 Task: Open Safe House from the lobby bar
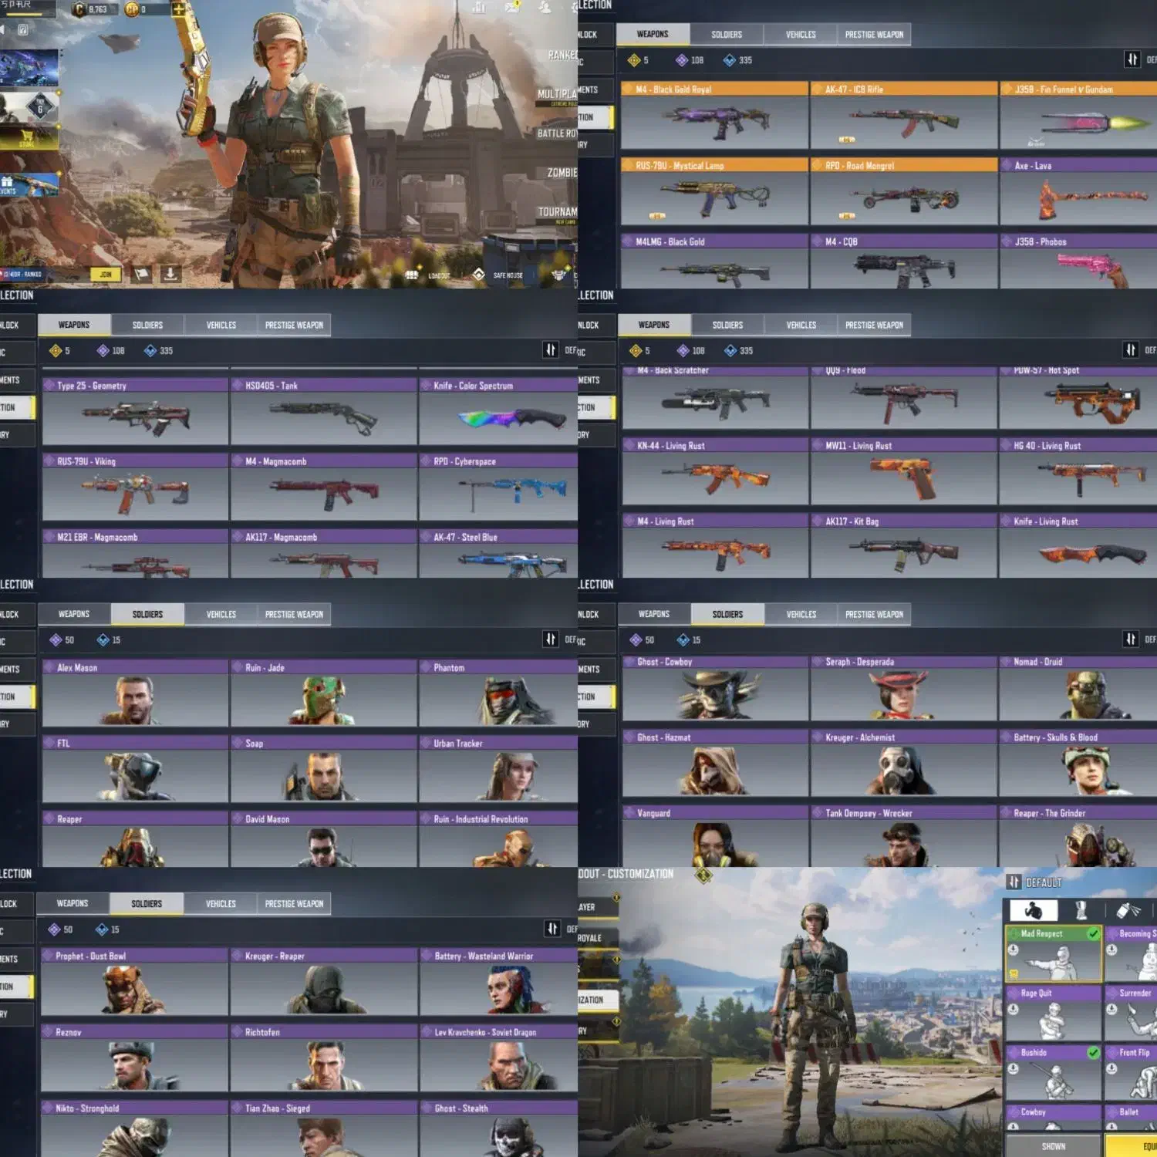click(498, 275)
